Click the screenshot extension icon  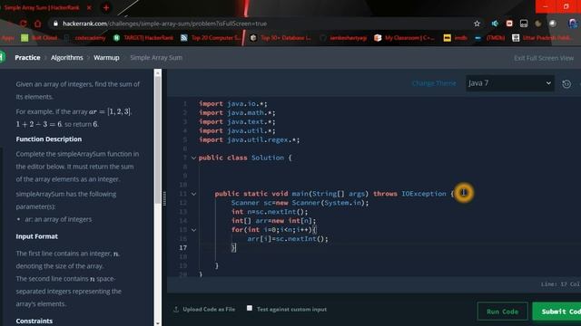(x=524, y=24)
